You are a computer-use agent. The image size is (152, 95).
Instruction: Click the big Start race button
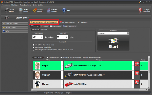(x=113, y=43)
